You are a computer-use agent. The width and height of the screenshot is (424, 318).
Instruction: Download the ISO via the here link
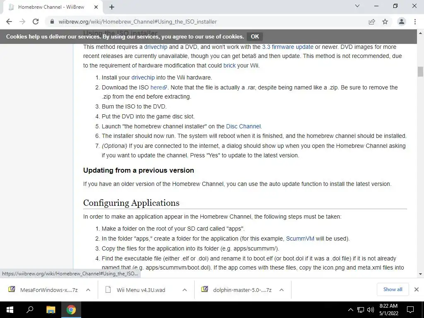coord(159,87)
